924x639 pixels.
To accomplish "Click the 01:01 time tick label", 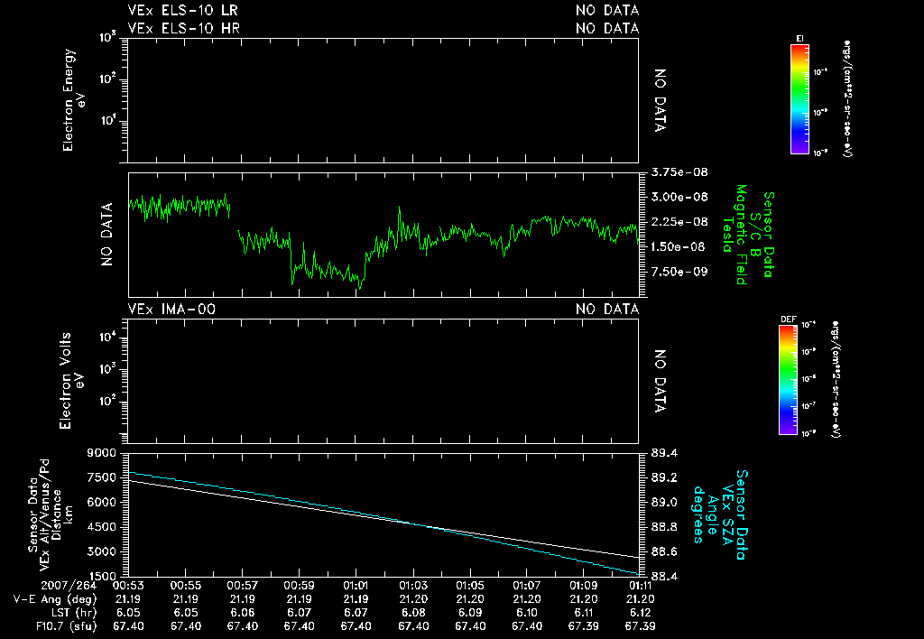I will 356,586.
